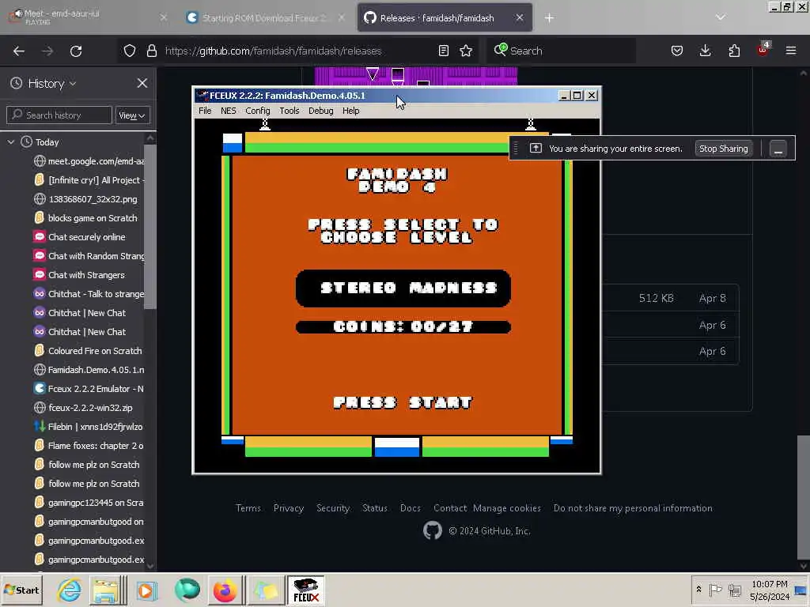Open the Windows Start menu
This screenshot has width=810, height=607.
point(21,590)
